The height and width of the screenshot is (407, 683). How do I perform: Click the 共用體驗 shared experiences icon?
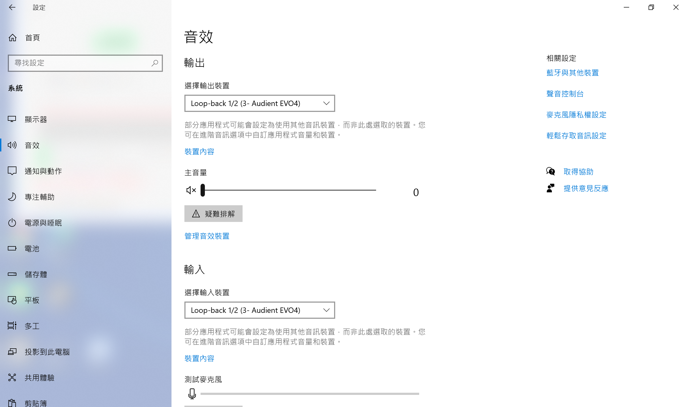(12, 377)
